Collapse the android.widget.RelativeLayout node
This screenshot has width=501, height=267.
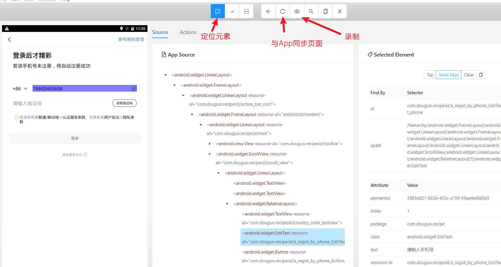(227, 204)
